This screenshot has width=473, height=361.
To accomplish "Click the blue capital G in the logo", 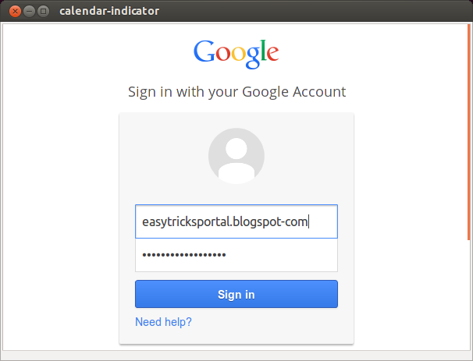I will tap(204, 51).
